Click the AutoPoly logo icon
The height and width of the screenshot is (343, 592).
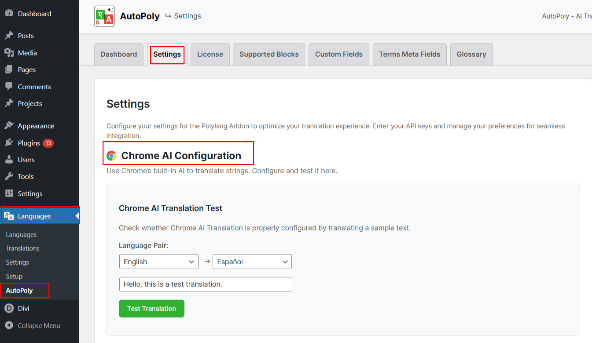pyautogui.click(x=104, y=16)
